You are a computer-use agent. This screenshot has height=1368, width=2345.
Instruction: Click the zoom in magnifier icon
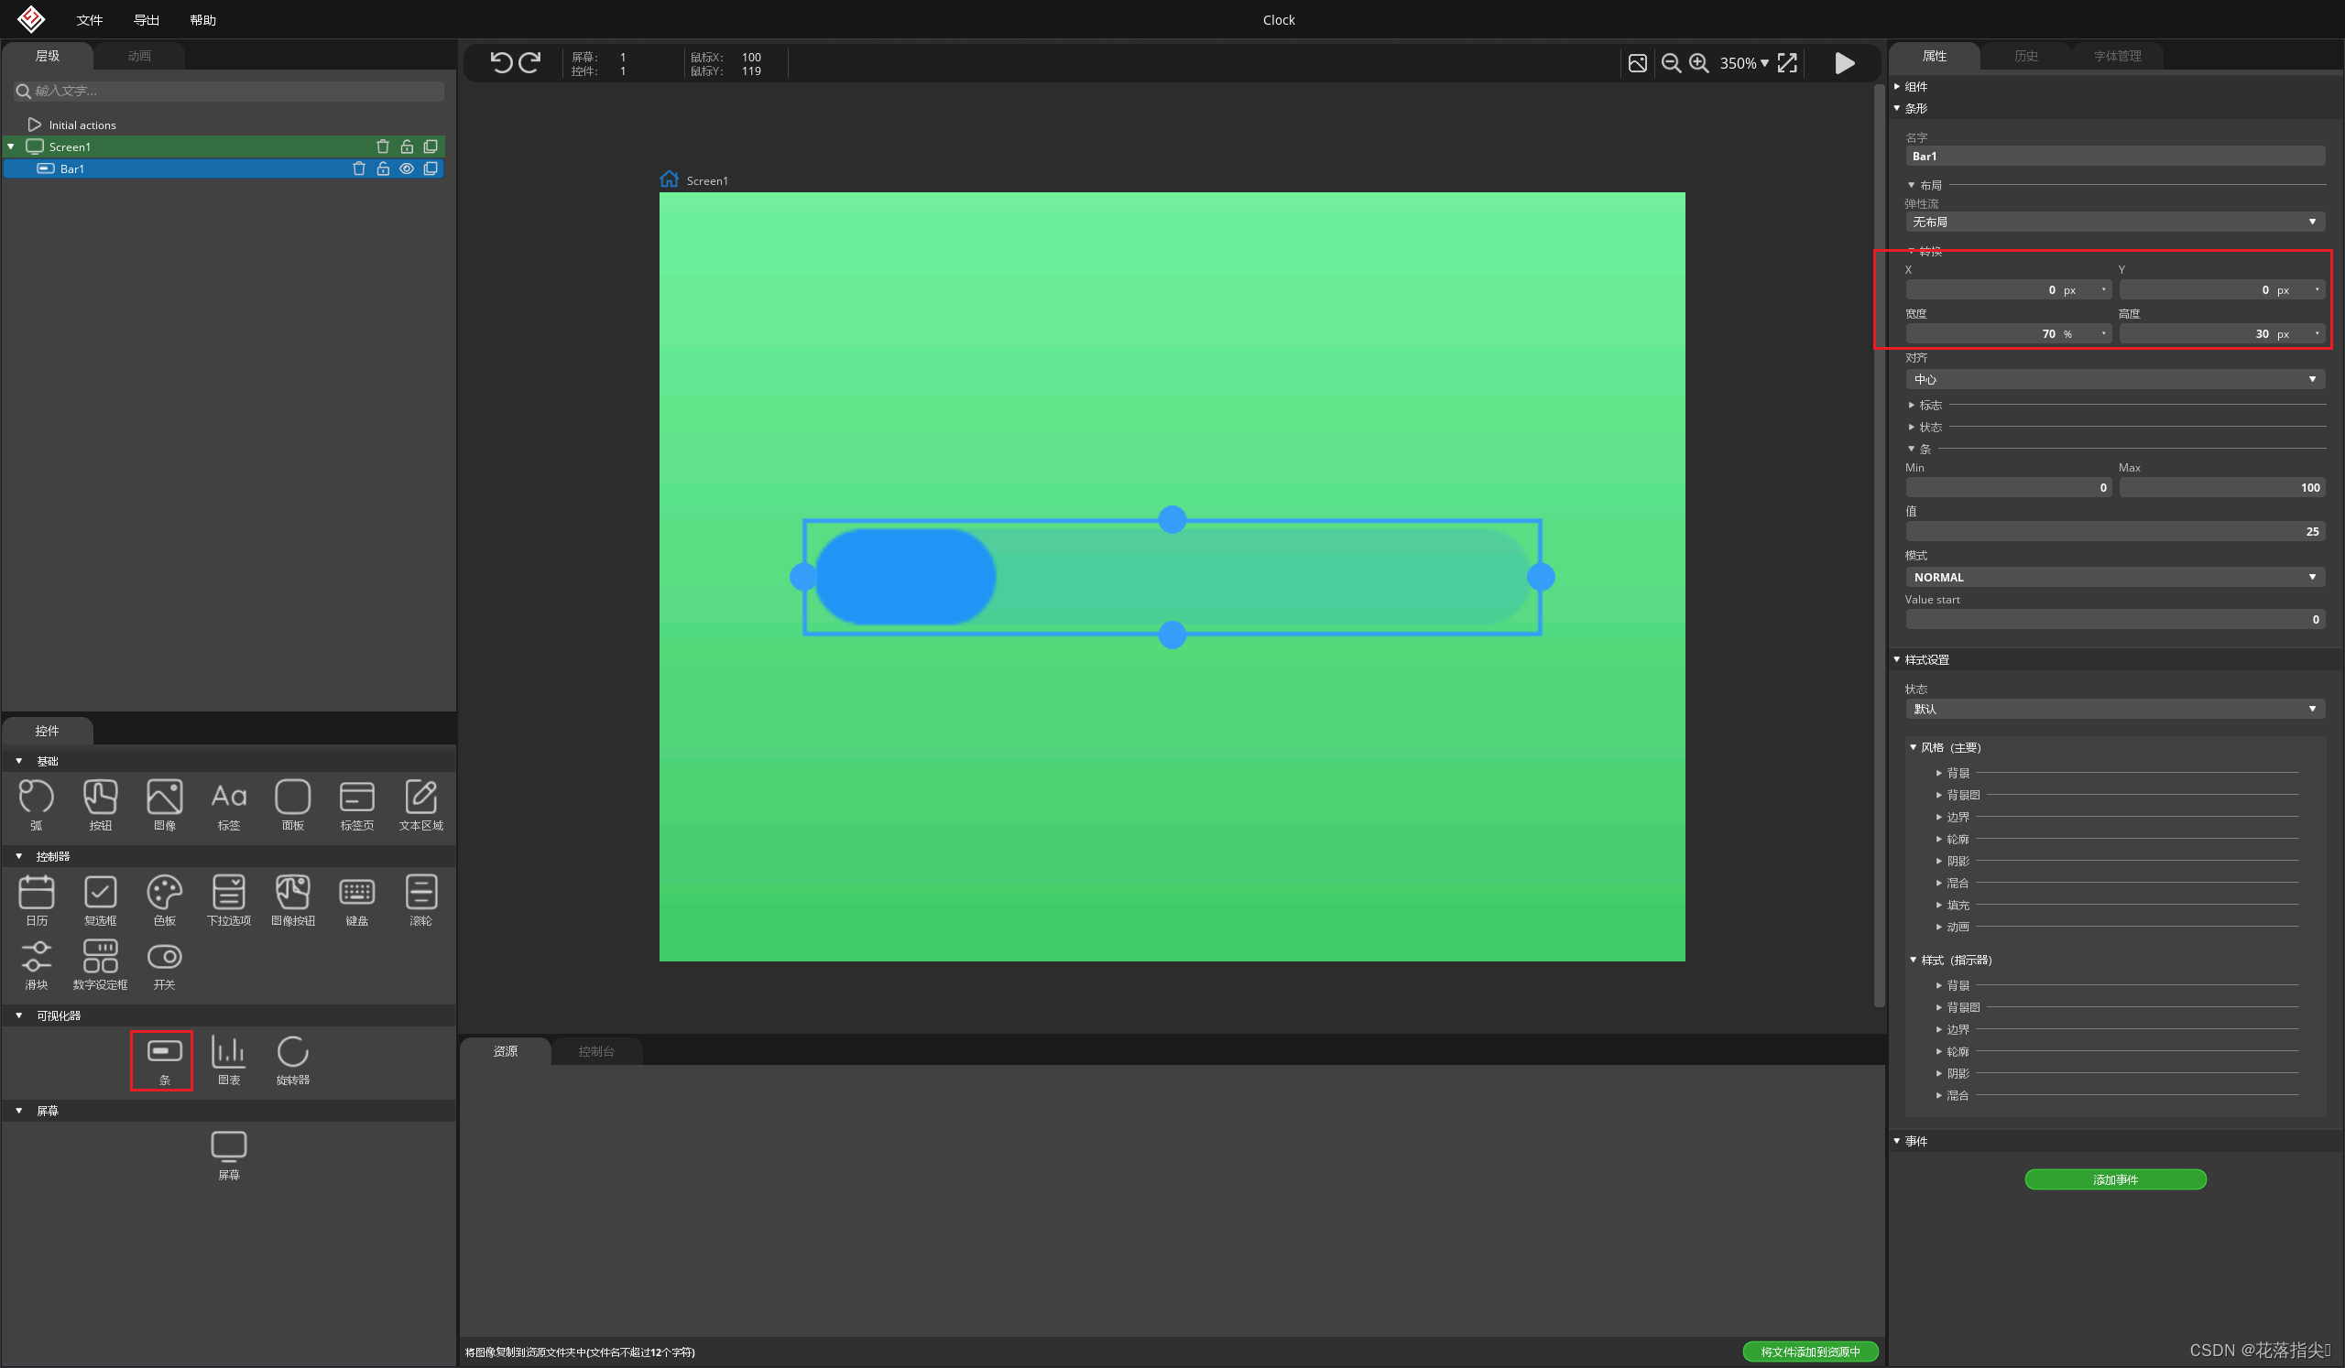1698,63
